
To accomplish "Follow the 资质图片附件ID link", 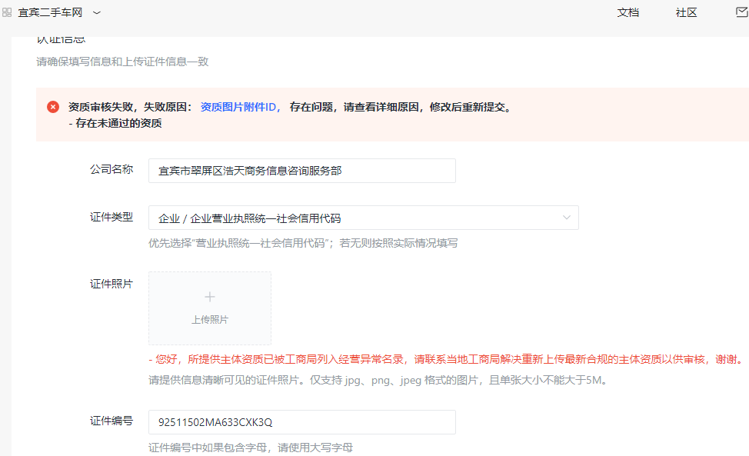I will coord(240,107).
